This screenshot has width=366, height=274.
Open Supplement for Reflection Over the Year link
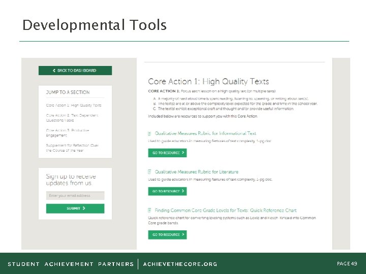tap(72, 148)
